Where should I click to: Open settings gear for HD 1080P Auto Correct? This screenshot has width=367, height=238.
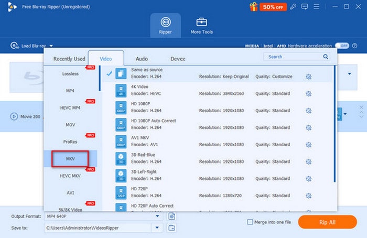pyautogui.click(x=308, y=127)
